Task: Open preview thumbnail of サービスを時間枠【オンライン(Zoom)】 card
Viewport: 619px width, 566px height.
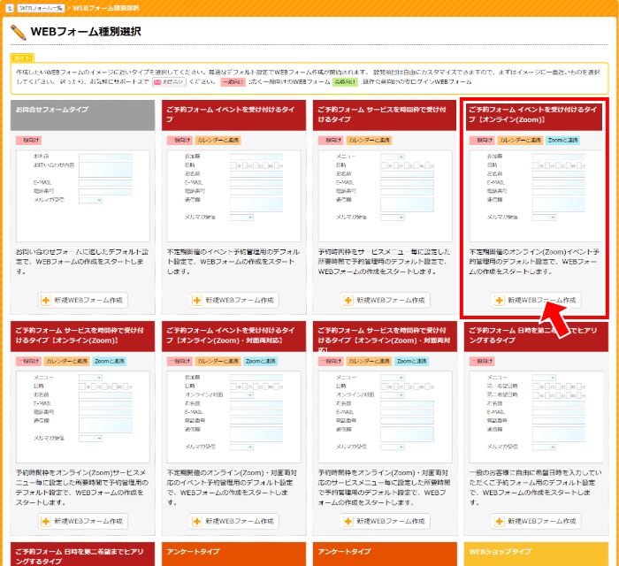Action: (83, 417)
